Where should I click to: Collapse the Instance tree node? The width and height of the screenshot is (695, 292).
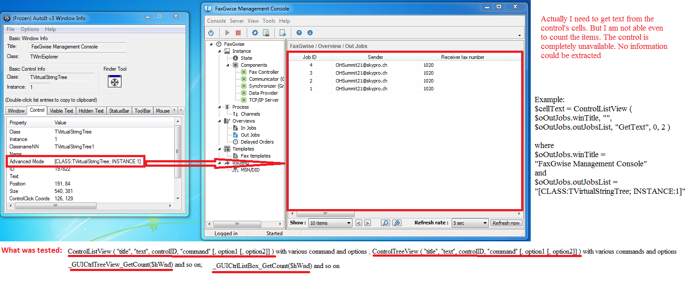[x=220, y=51]
